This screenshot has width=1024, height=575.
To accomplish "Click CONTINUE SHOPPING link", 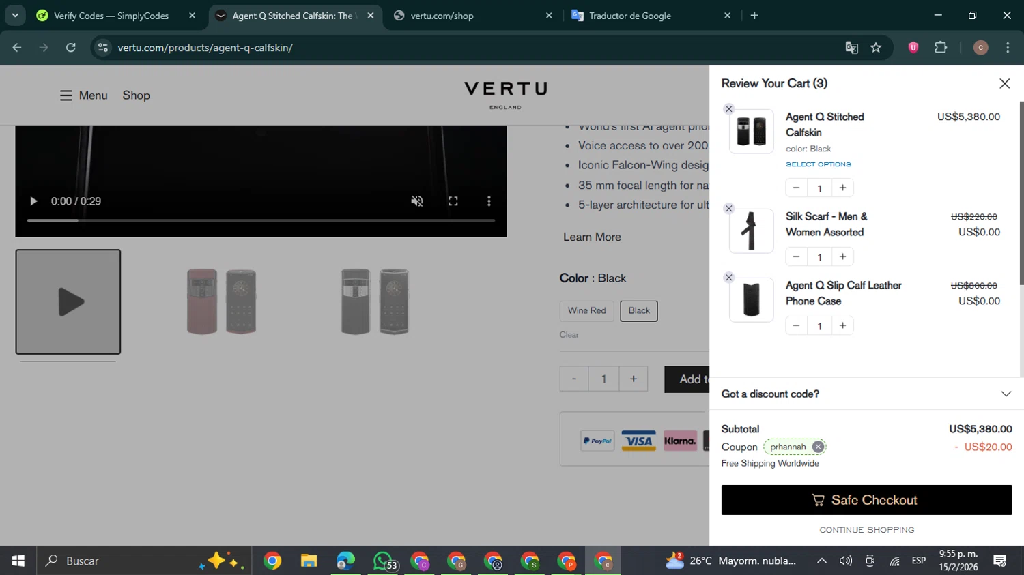I will pos(866,530).
